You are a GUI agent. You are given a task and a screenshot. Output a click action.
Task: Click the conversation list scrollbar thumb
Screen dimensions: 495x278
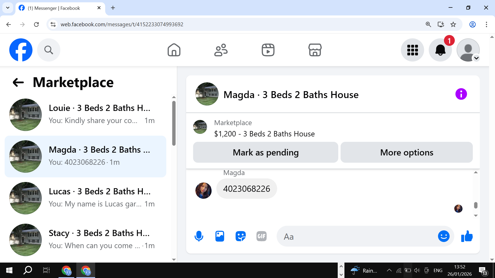(x=174, y=124)
